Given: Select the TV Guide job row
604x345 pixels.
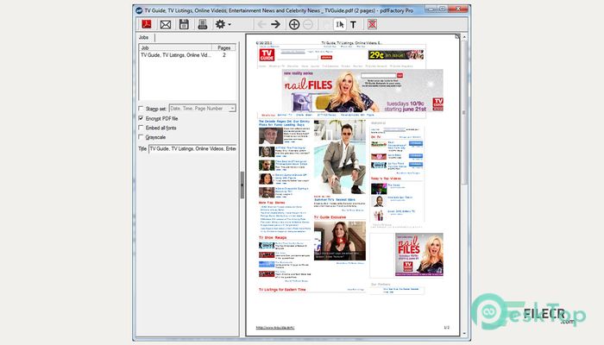Looking at the screenshot, I should click(187, 55).
